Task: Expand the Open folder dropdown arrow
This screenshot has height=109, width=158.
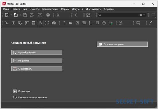Action: [20, 15]
